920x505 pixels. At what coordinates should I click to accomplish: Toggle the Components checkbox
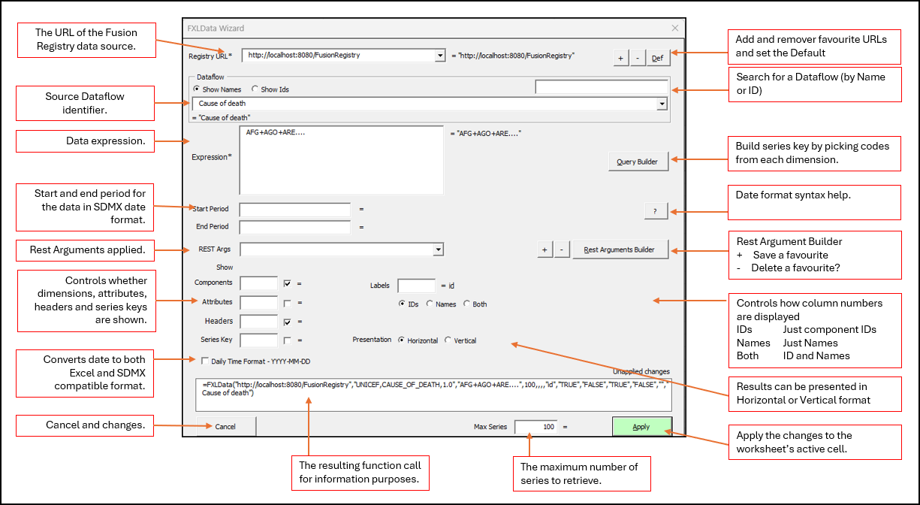[287, 283]
